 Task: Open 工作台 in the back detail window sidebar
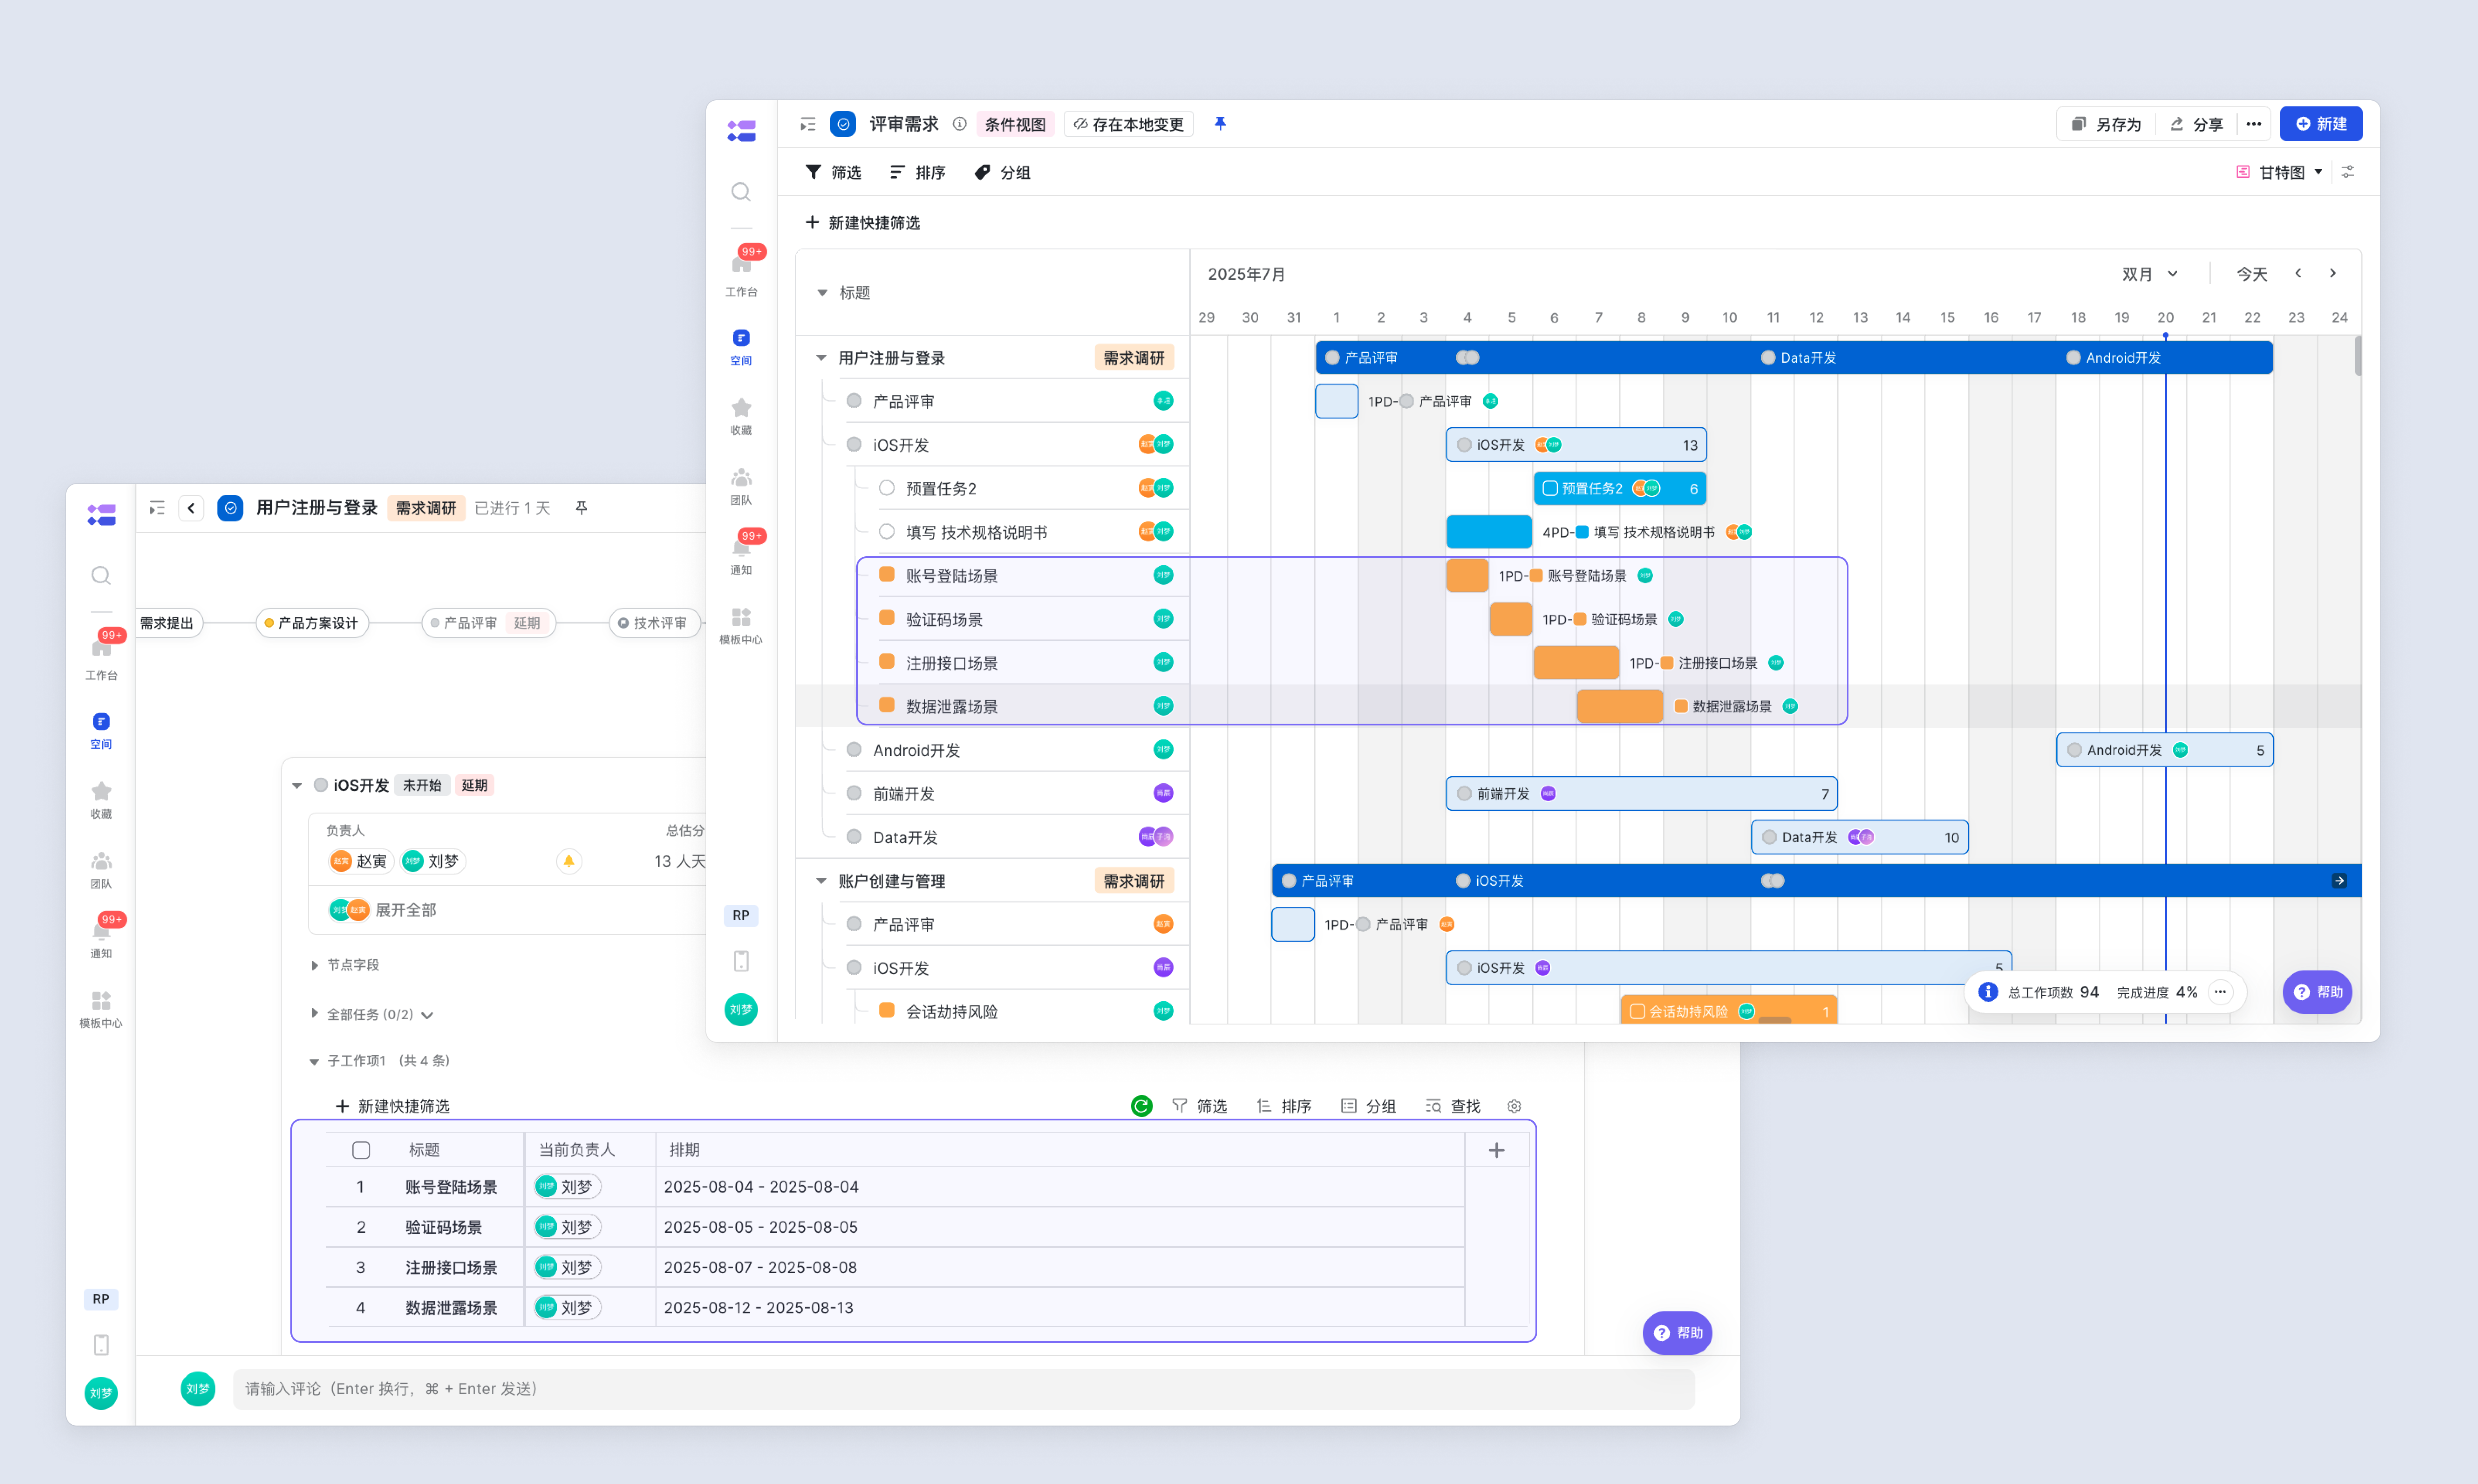point(101,657)
